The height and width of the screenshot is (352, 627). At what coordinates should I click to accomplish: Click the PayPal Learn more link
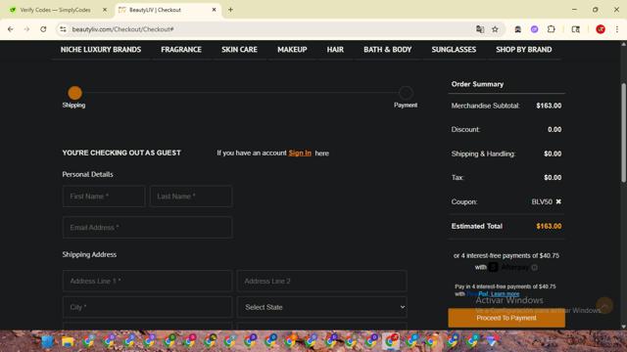click(506, 294)
